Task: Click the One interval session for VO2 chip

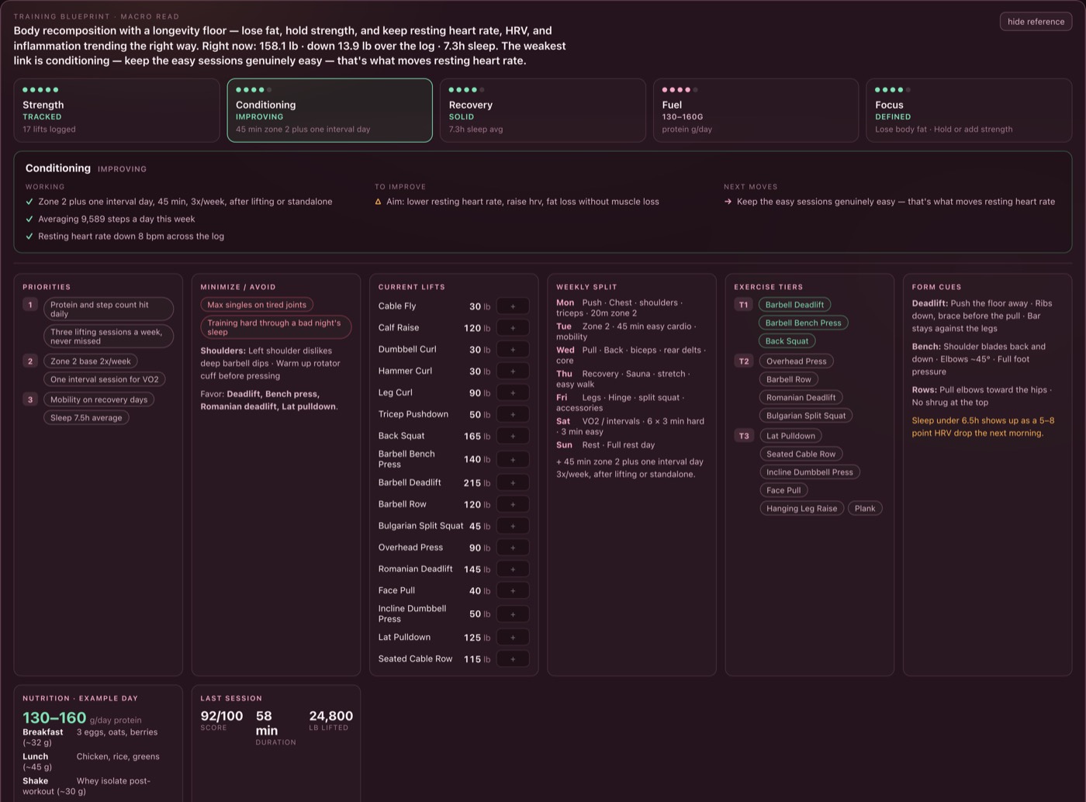Action: 104,379
